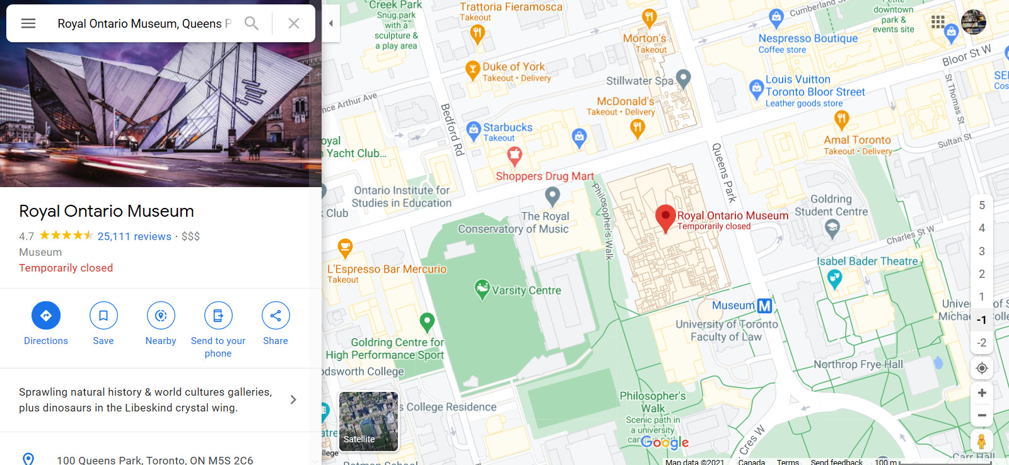The height and width of the screenshot is (465, 1009).
Task: Collapse the side panel arrow
Action: click(x=331, y=23)
